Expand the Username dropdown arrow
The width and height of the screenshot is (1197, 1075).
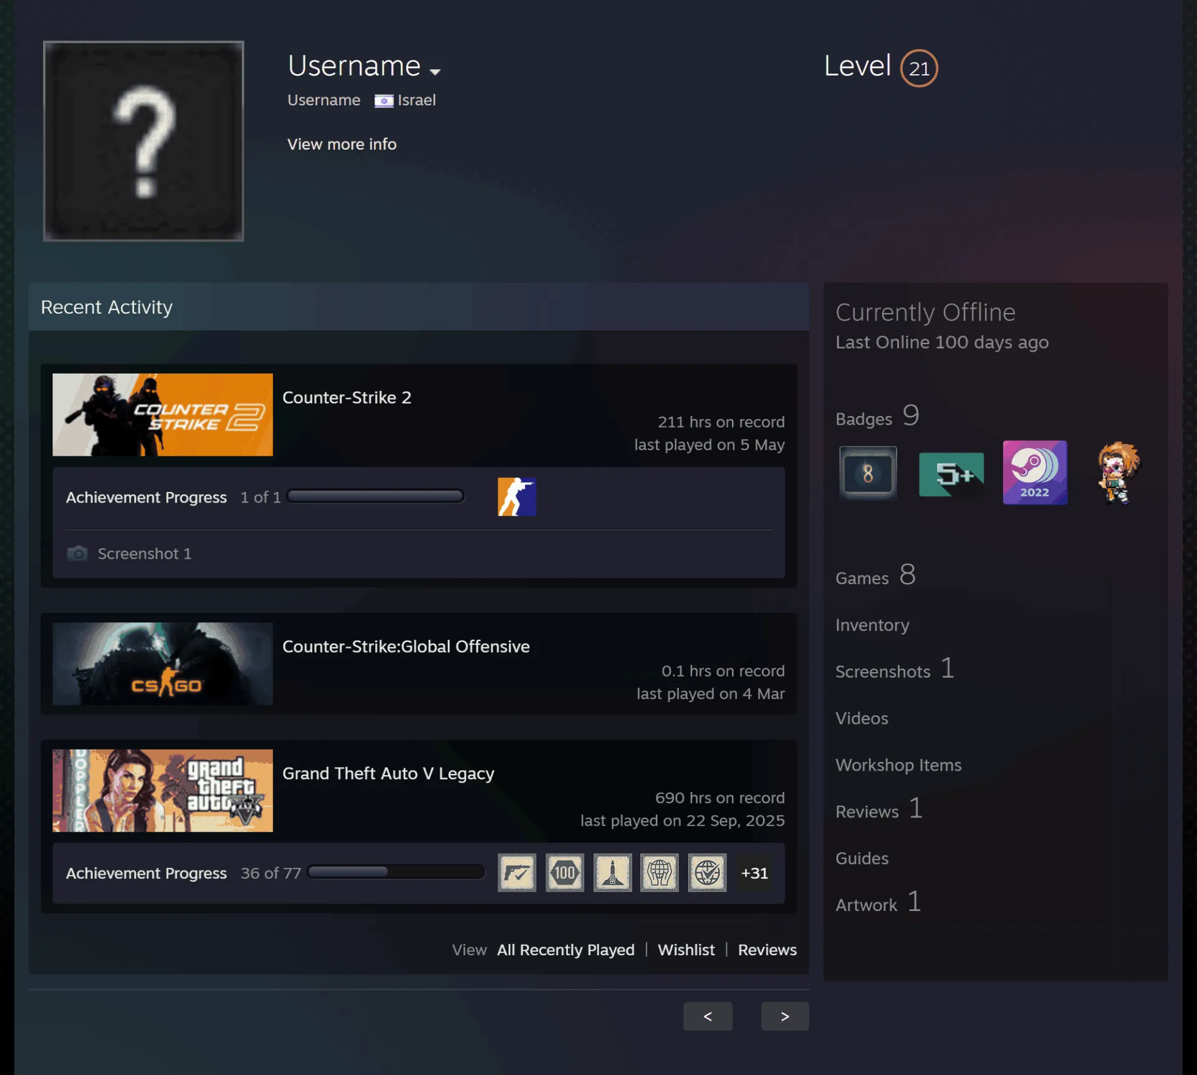(435, 72)
